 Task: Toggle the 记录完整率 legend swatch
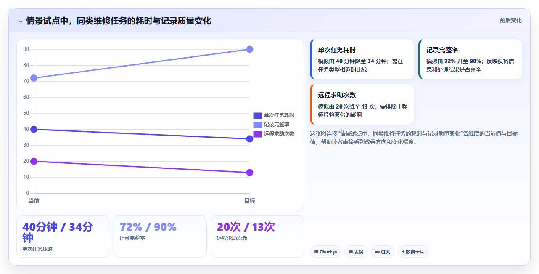tap(257, 125)
